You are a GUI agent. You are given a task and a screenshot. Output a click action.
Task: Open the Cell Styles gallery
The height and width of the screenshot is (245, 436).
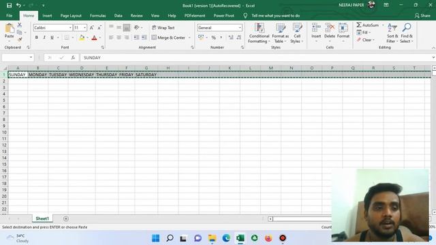point(297,33)
